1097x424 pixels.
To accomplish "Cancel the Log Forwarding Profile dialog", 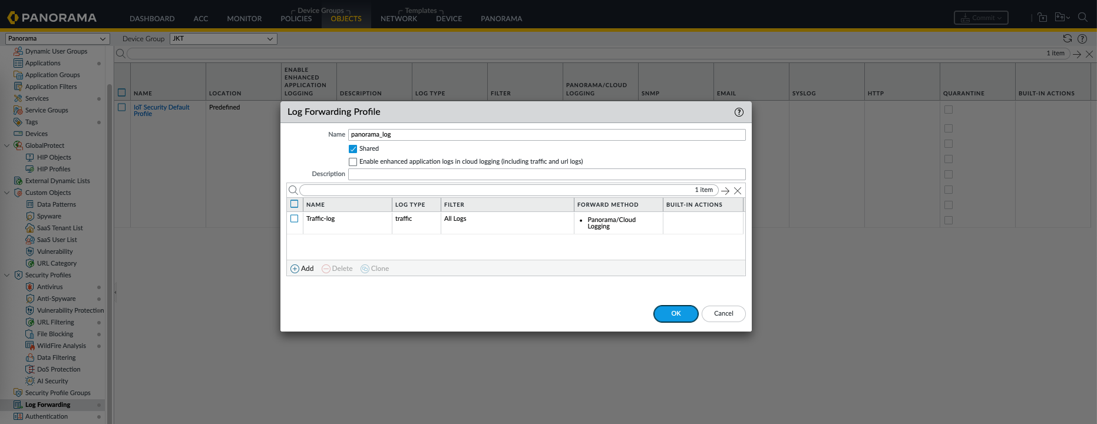I will (x=723, y=314).
